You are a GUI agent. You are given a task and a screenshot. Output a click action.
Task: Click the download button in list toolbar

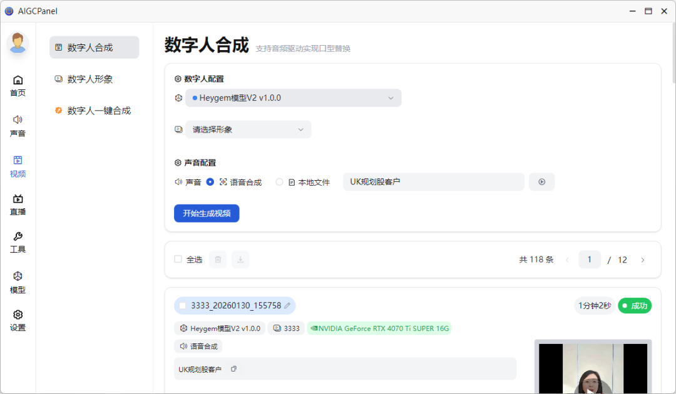(x=240, y=260)
